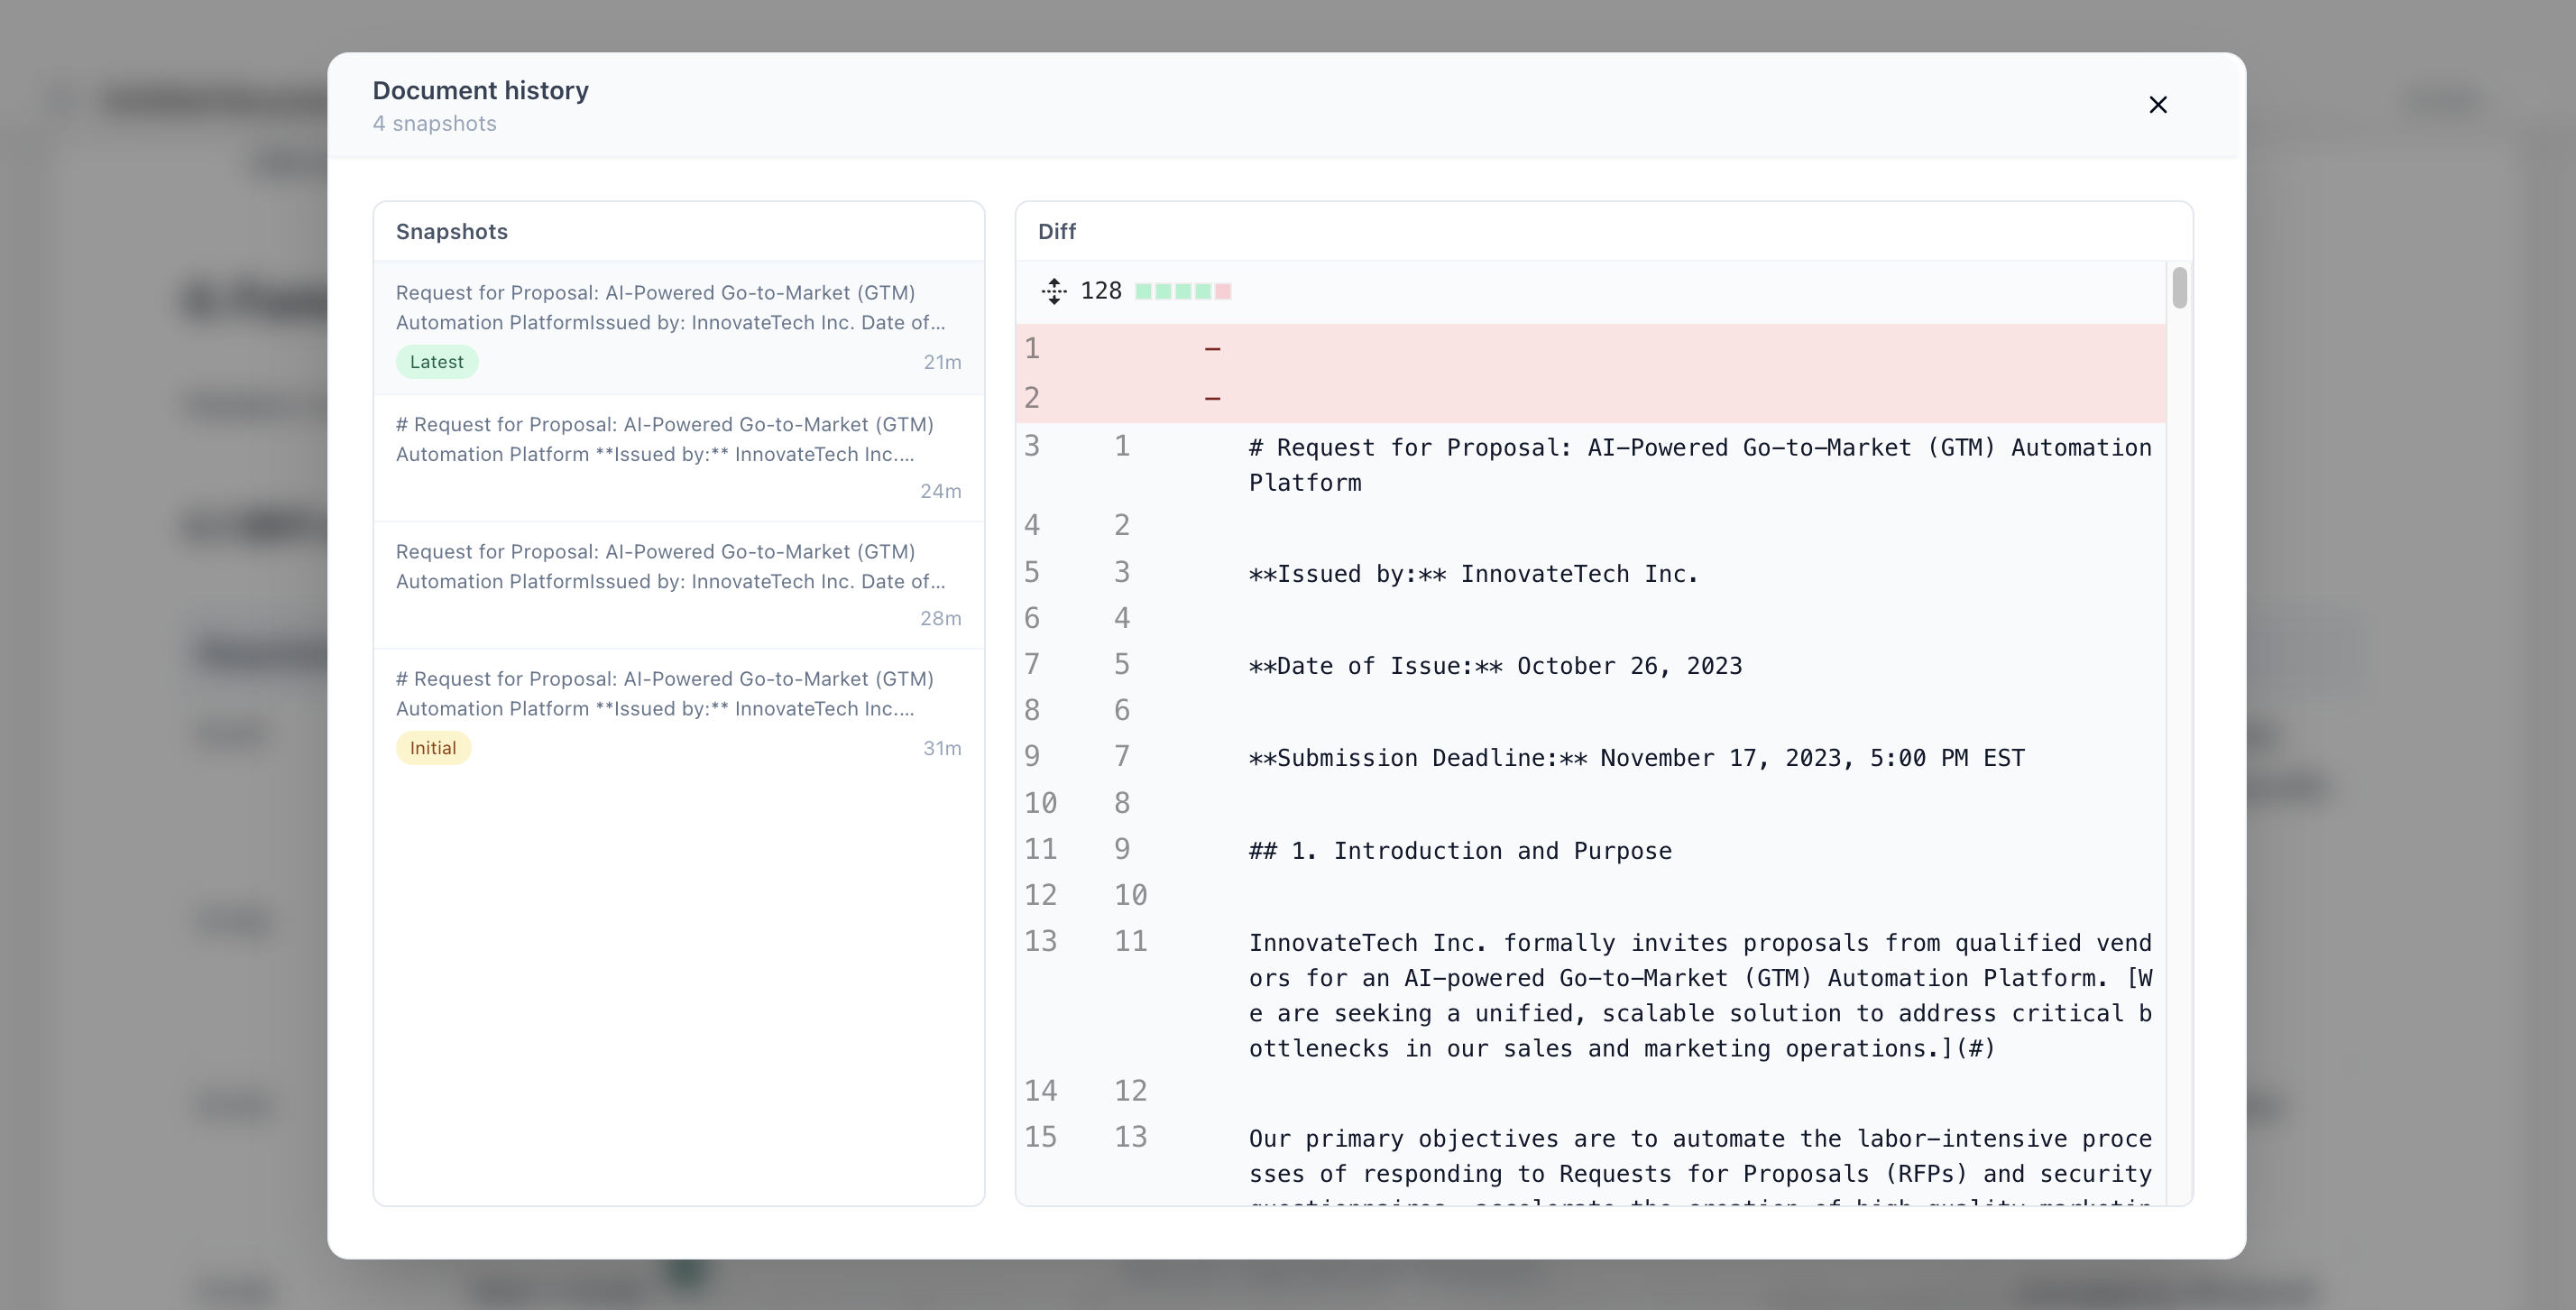Click the Document history title
This screenshot has height=1310, width=2576.
[480, 90]
